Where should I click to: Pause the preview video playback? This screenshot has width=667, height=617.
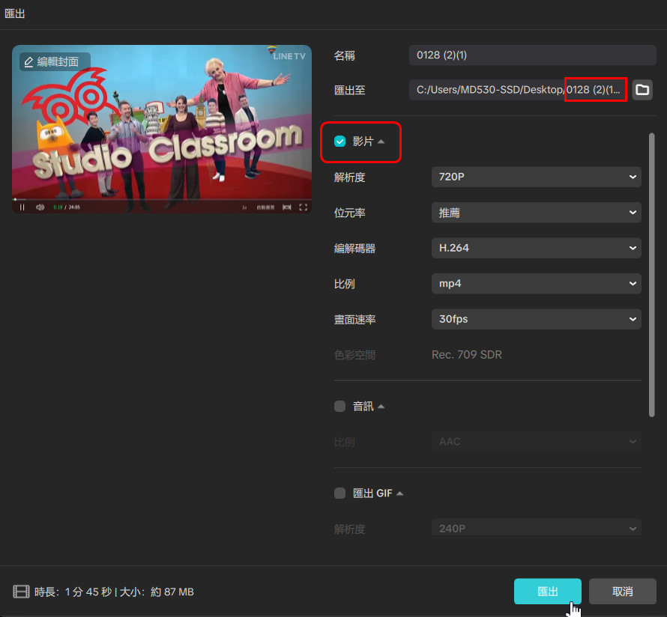22,207
